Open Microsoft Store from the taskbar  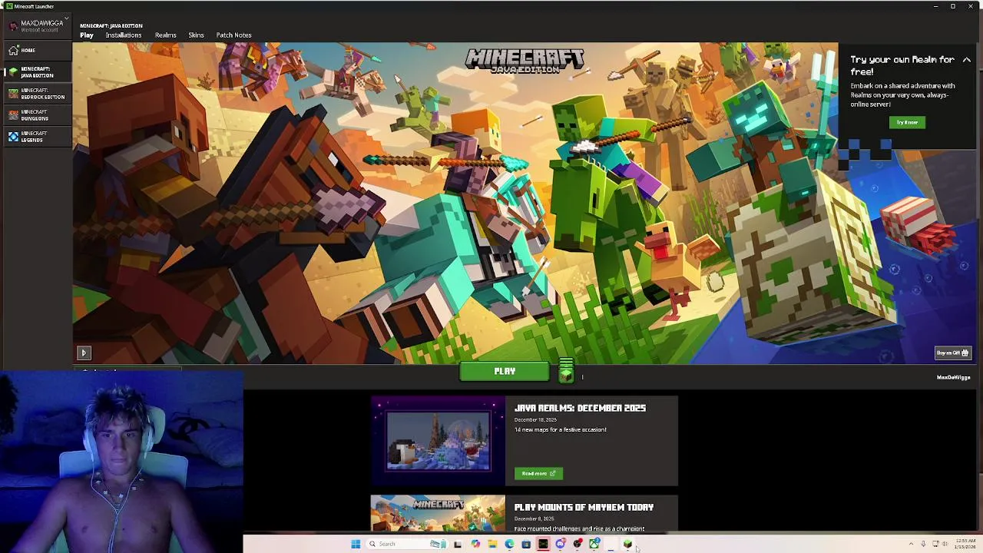click(x=526, y=544)
